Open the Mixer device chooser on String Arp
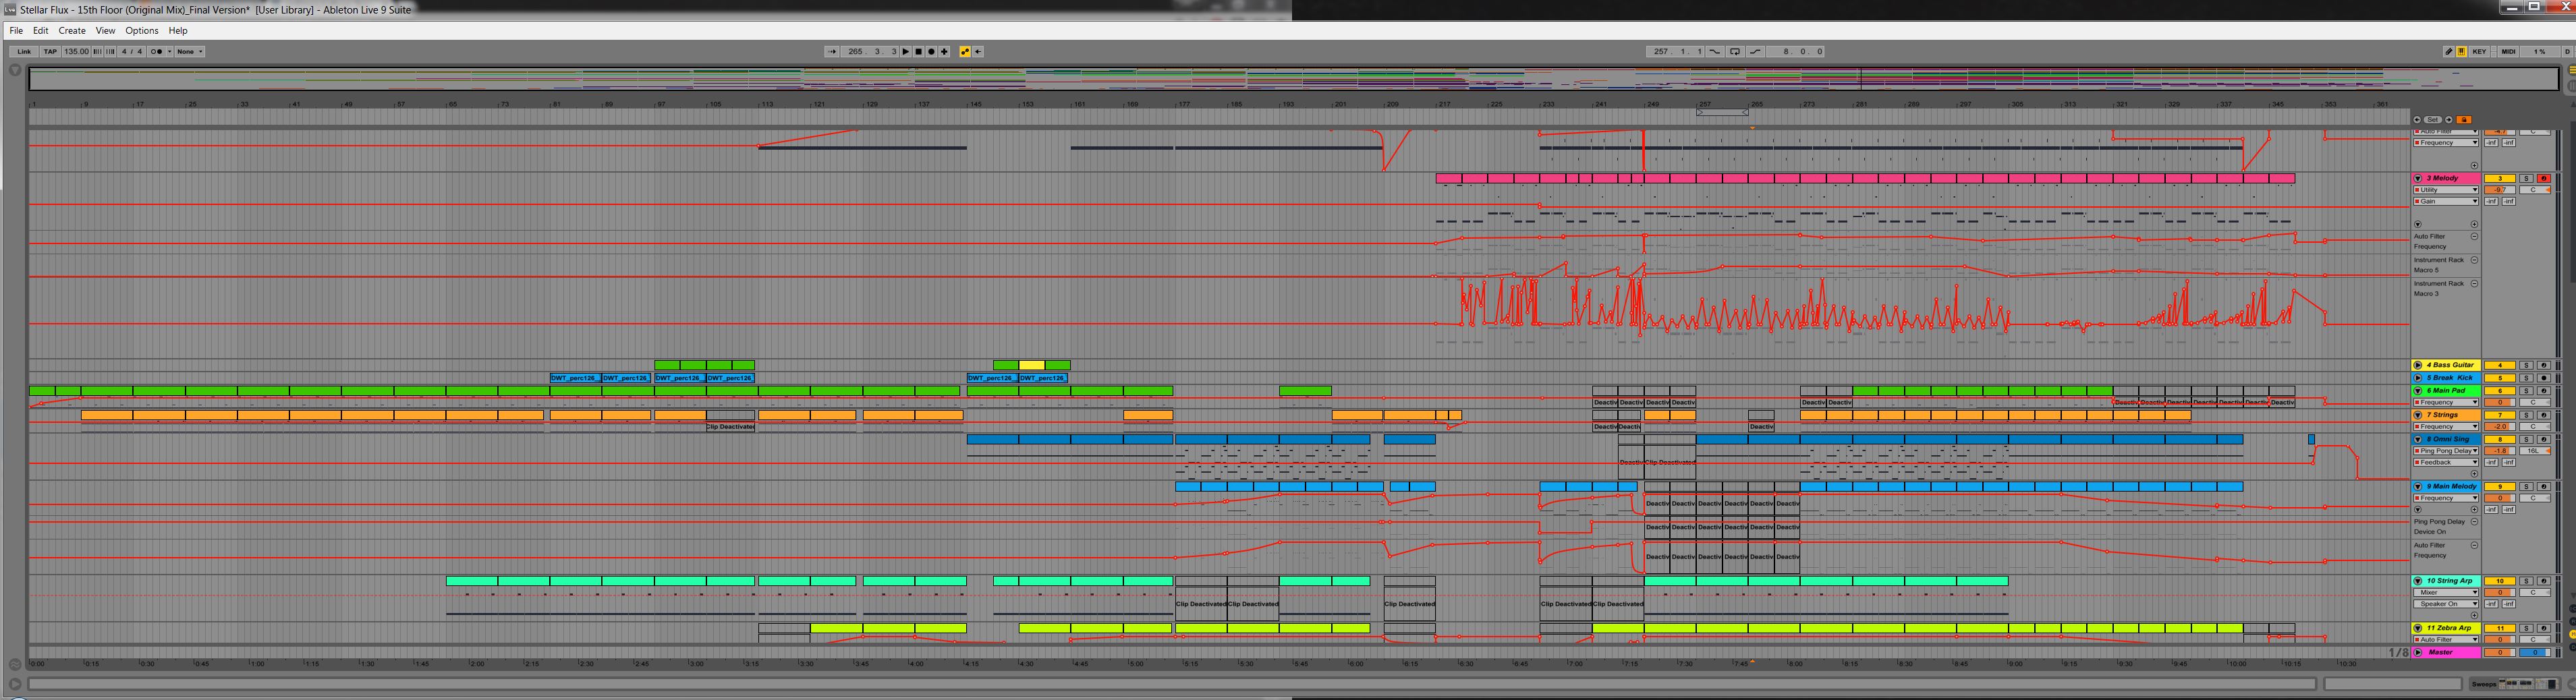The width and height of the screenshot is (2576, 700). click(x=2447, y=593)
